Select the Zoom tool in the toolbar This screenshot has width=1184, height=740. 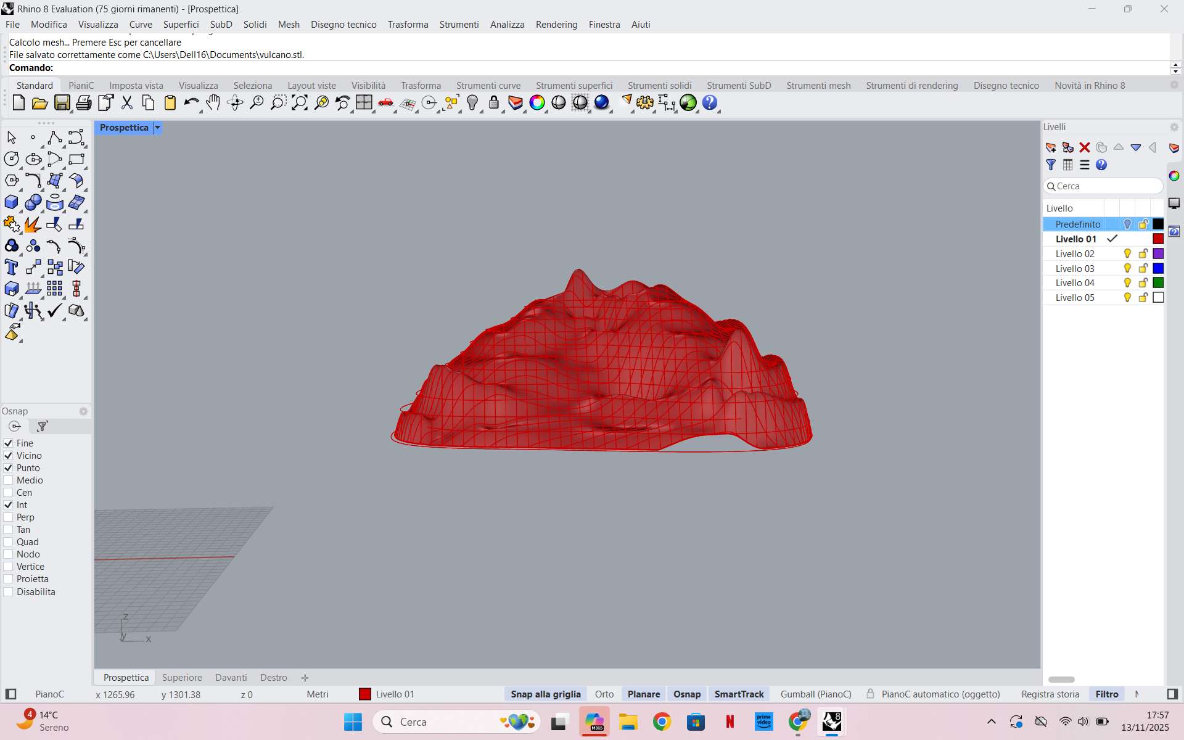[257, 103]
